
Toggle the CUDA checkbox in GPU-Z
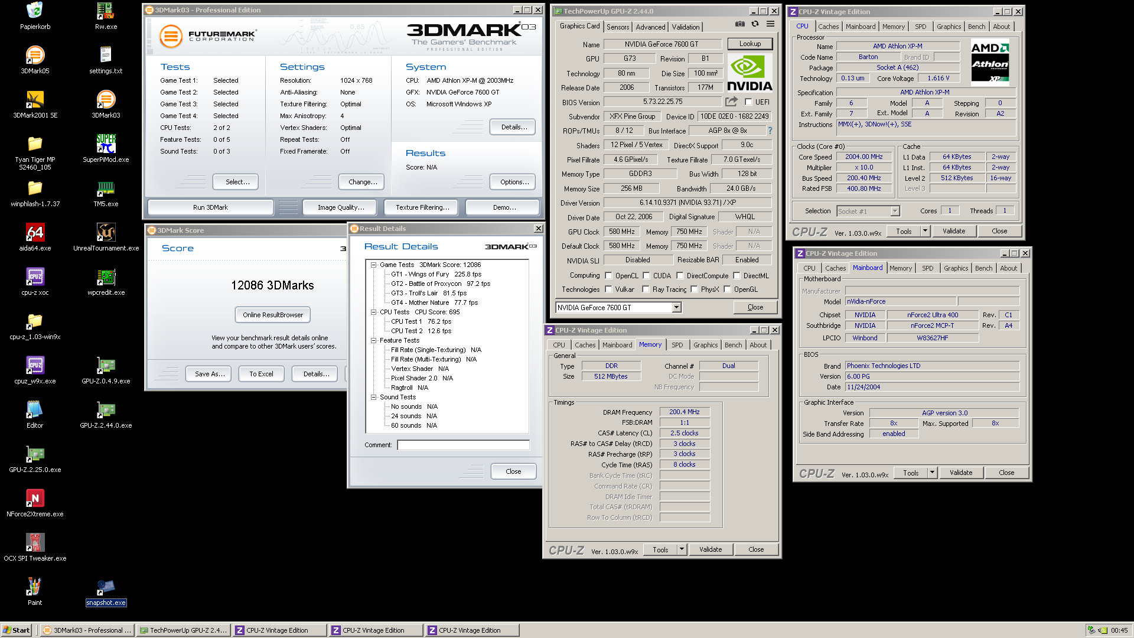(x=646, y=275)
